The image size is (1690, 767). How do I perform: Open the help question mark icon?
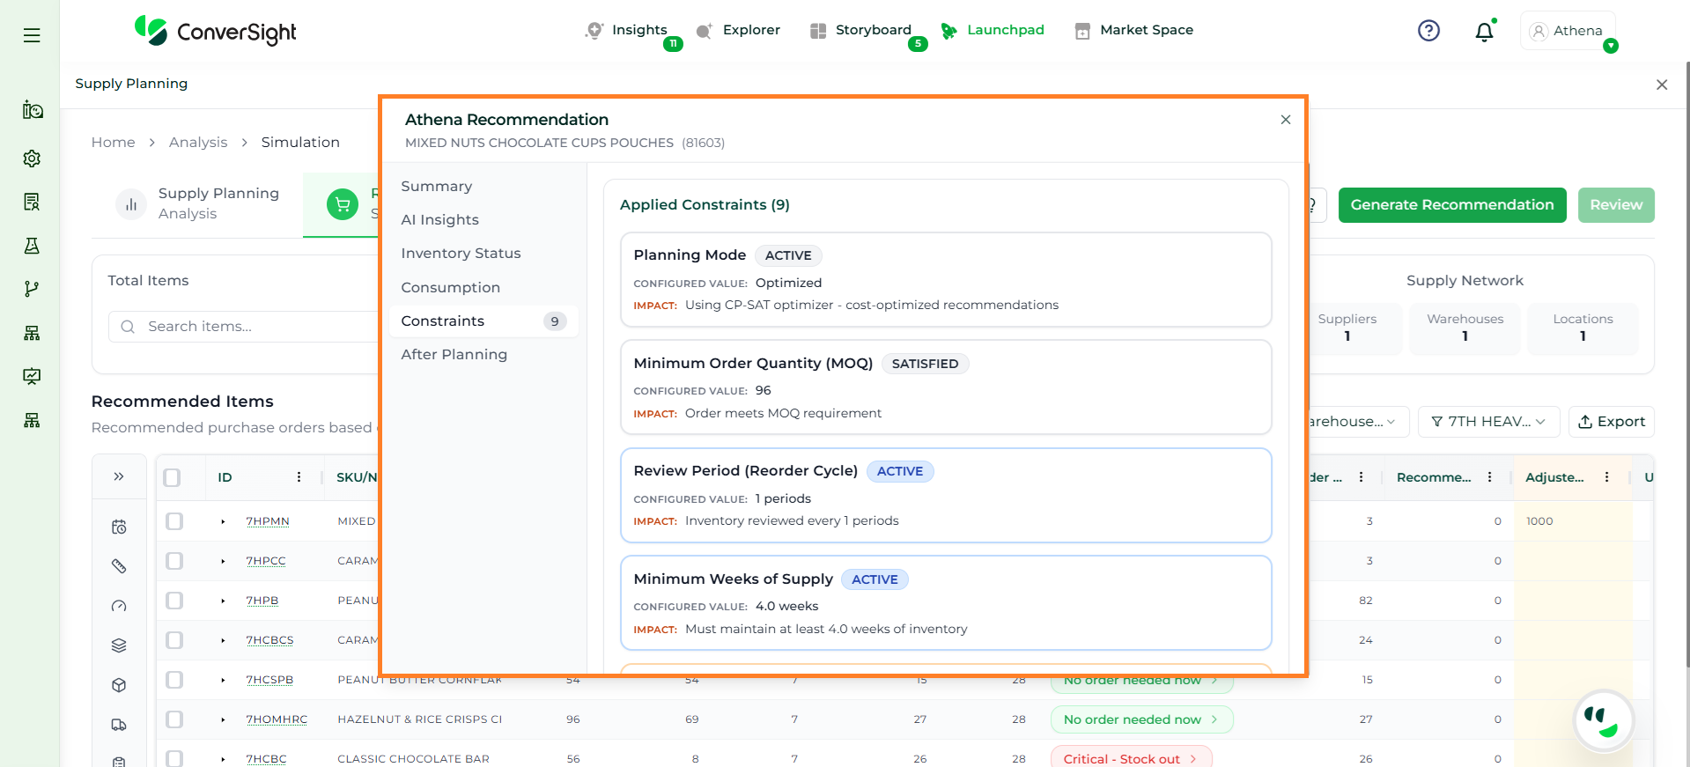[x=1428, y=31]
